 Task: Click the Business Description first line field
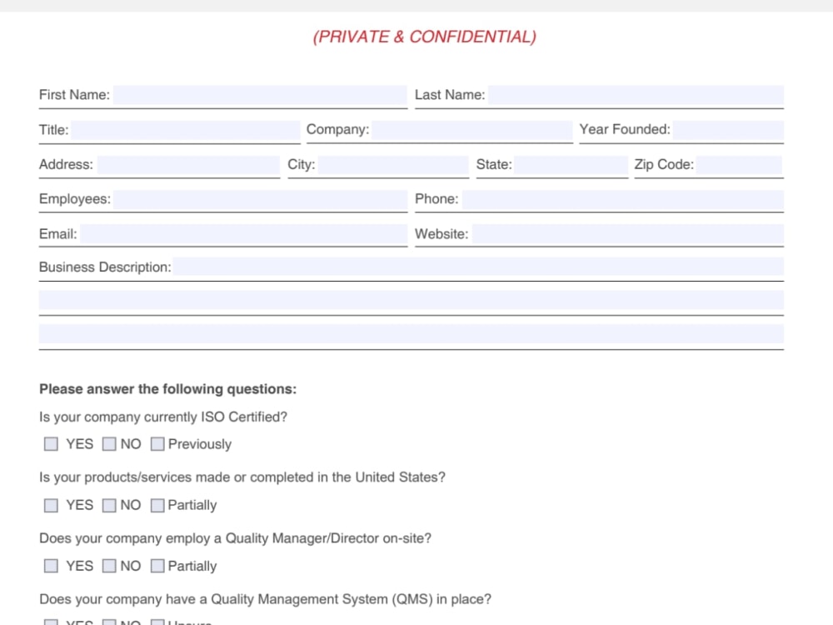[x=479, y=267]
